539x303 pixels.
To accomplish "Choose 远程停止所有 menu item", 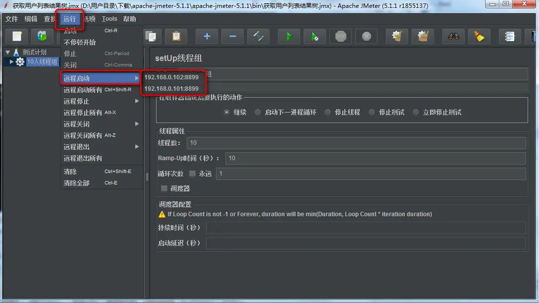I will click(x=102, y=113).
